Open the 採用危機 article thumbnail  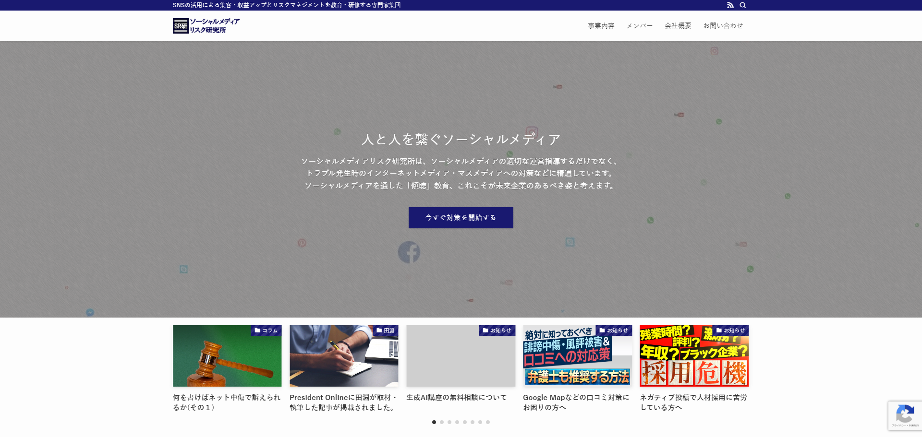click(x=694, y=356)
